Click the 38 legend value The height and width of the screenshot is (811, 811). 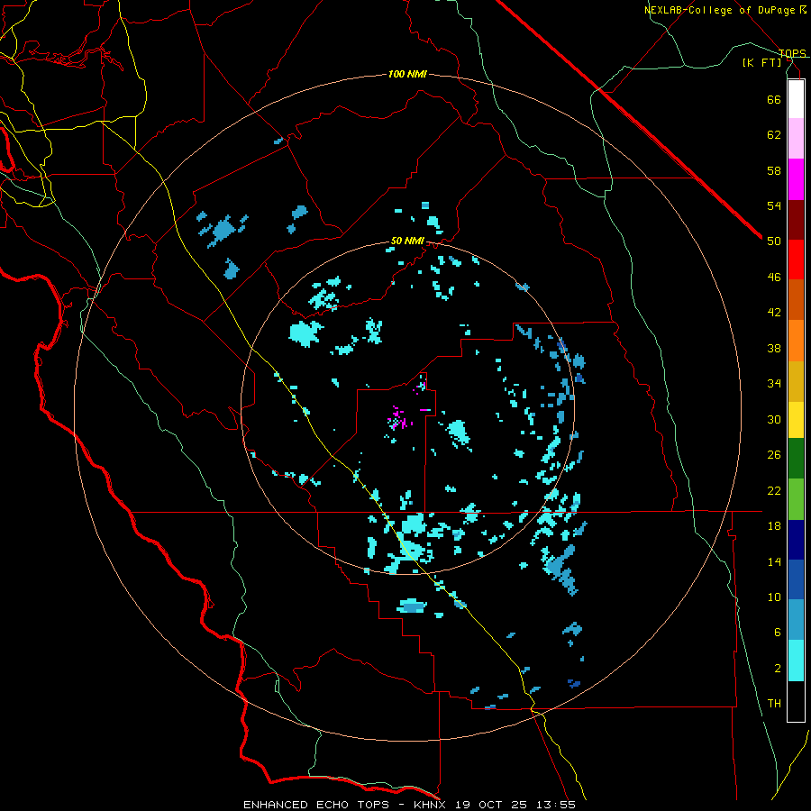[774, 348]
